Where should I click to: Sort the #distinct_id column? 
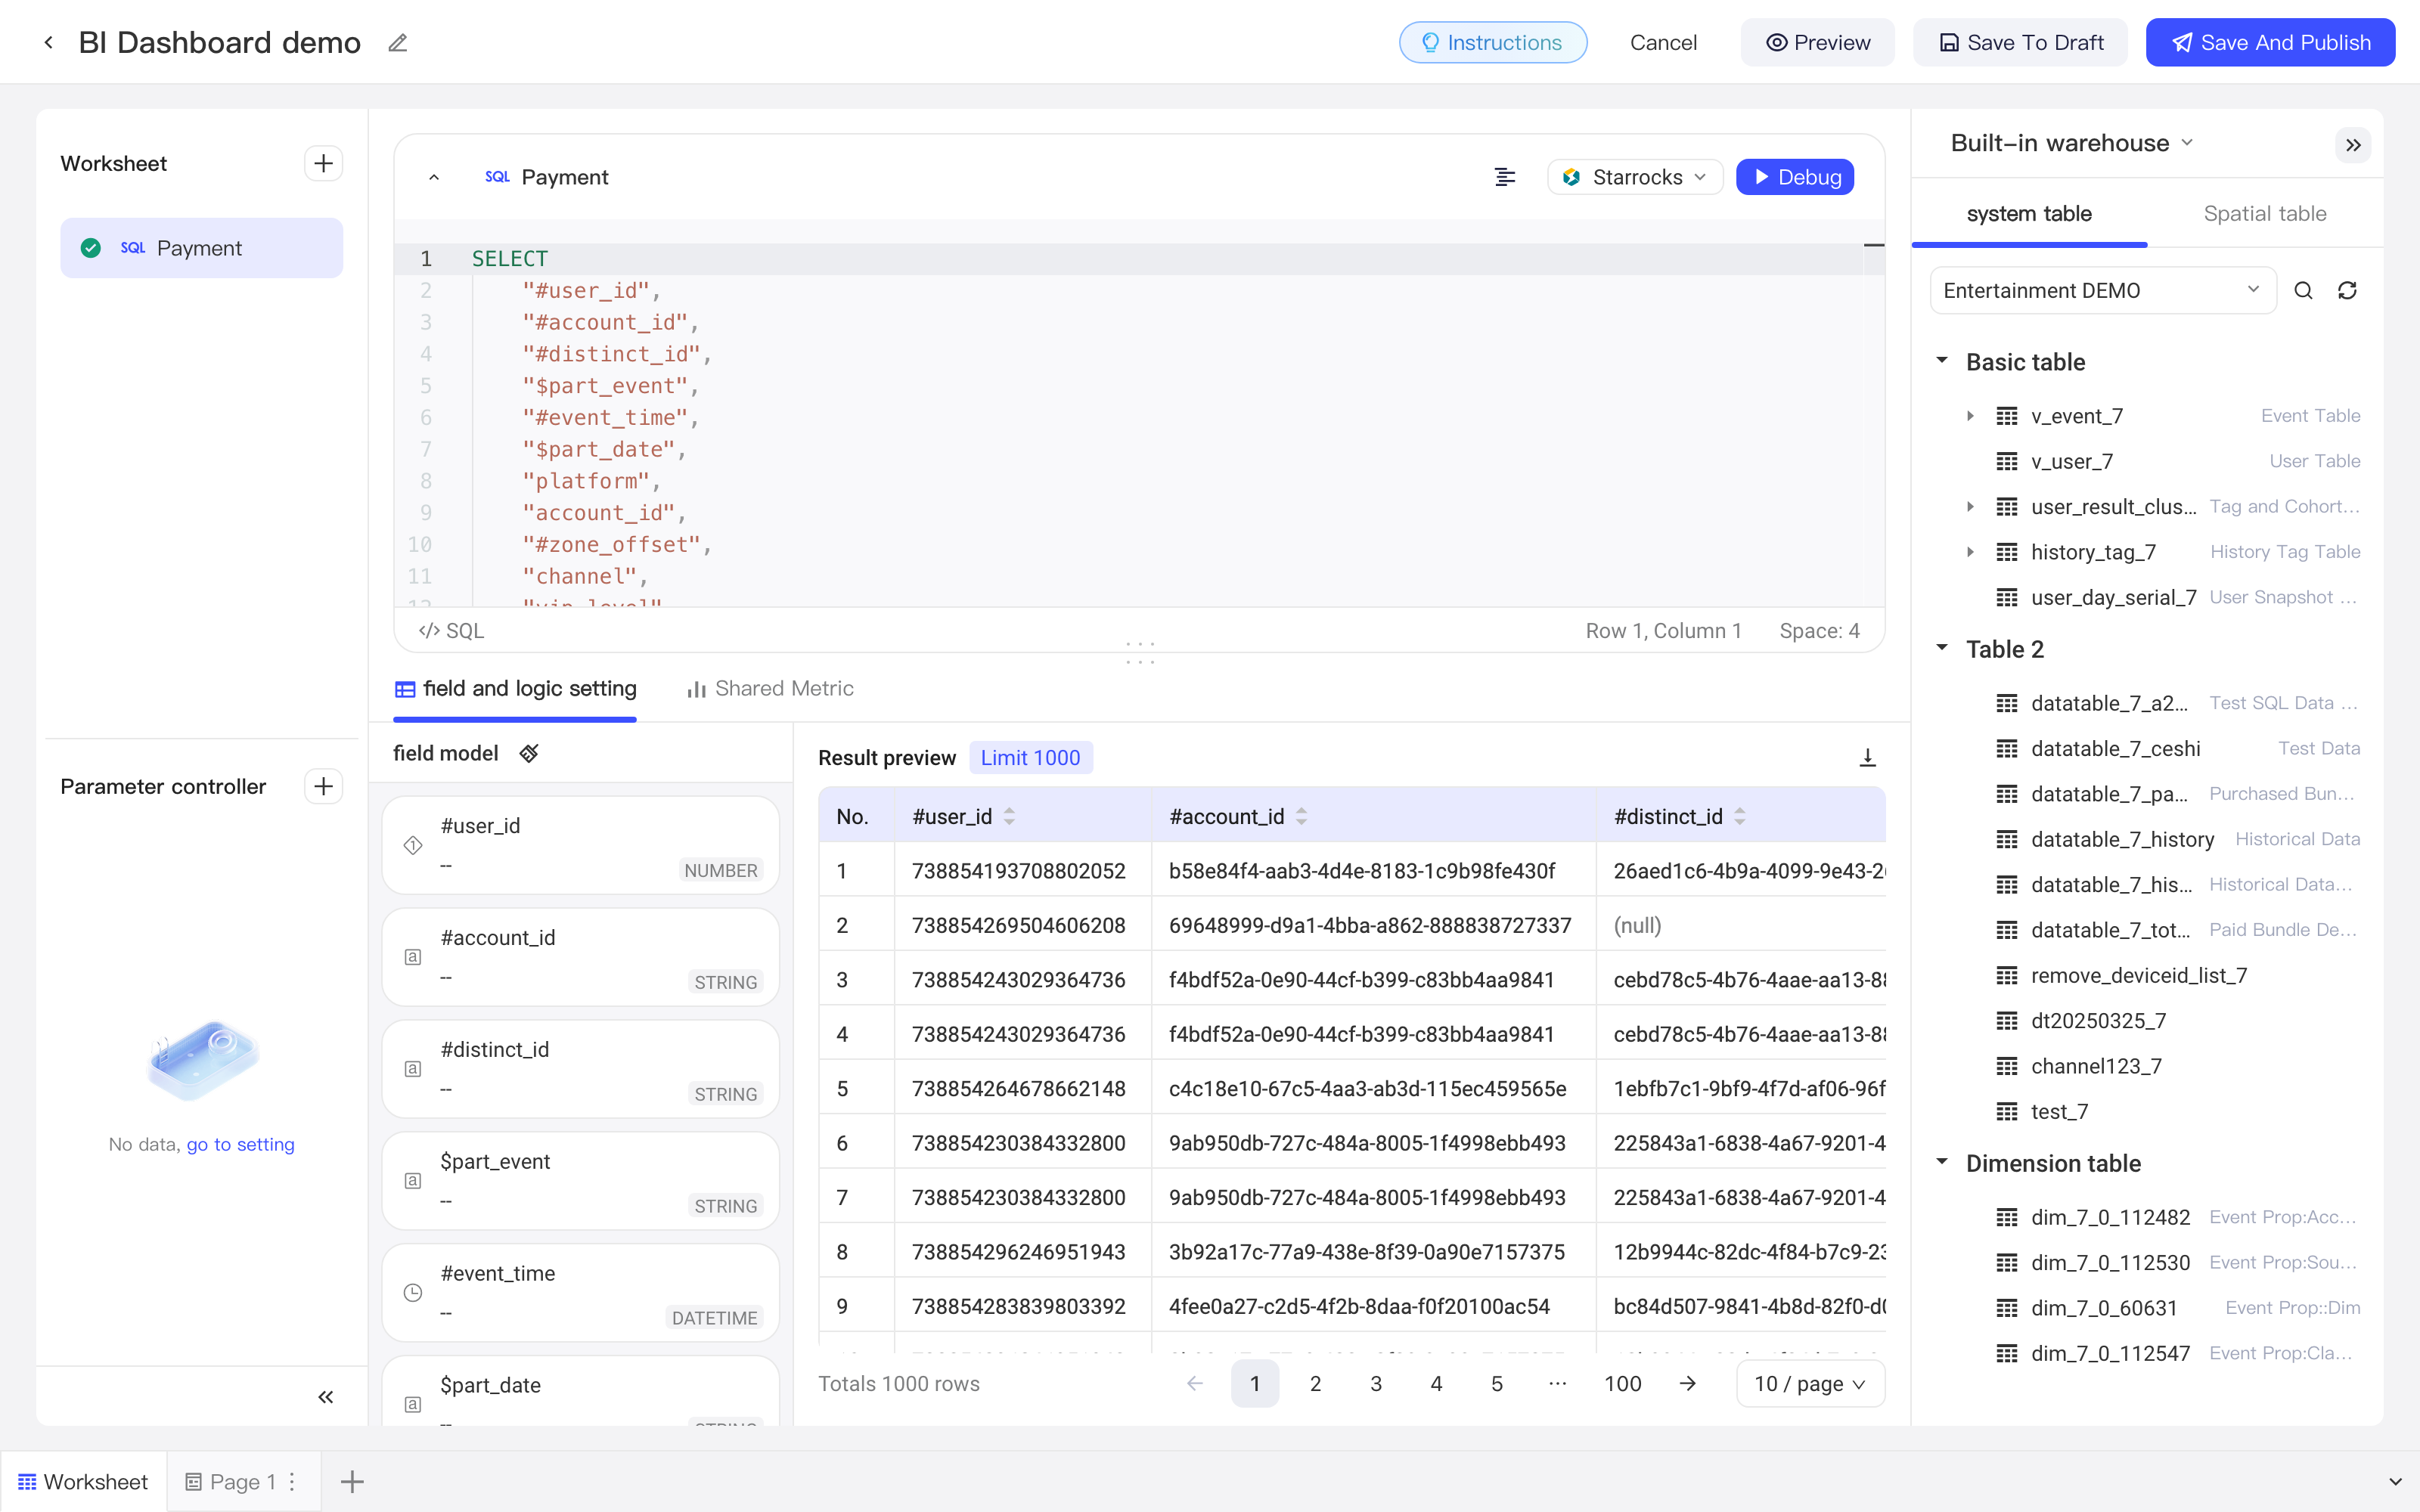1740,816
